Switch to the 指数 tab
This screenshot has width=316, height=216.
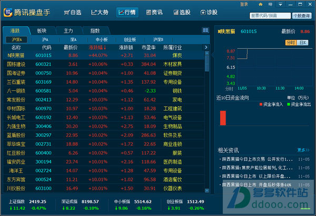(95, 31)
